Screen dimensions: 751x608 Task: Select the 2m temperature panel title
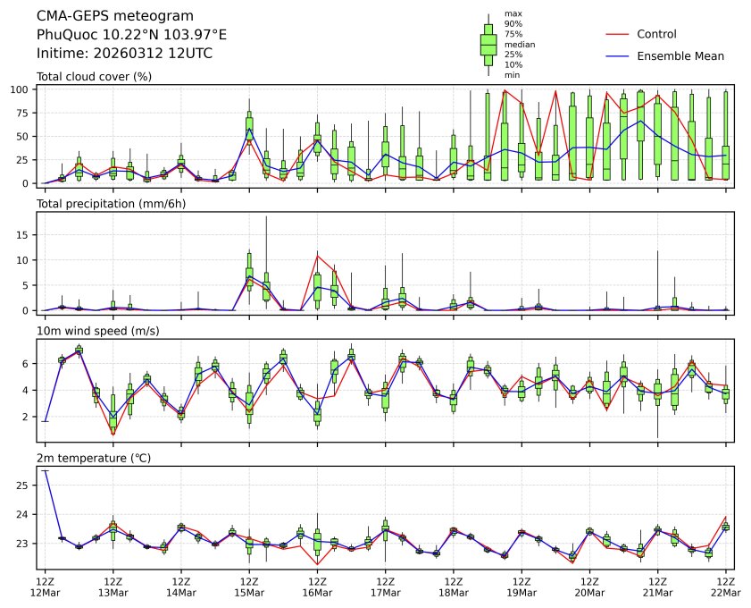94,459
